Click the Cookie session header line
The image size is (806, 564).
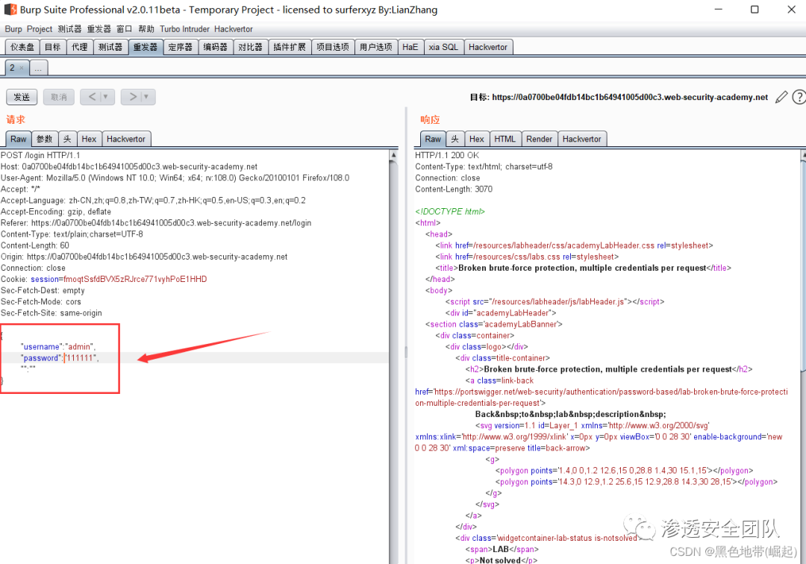click(104, 280)
